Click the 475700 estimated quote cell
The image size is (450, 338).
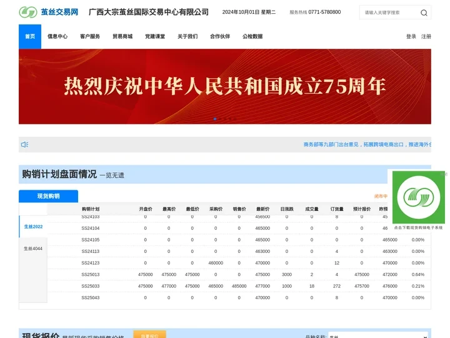362,286
